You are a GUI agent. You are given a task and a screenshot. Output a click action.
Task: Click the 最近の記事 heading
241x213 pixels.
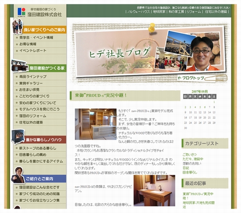(x=195, y=183)
